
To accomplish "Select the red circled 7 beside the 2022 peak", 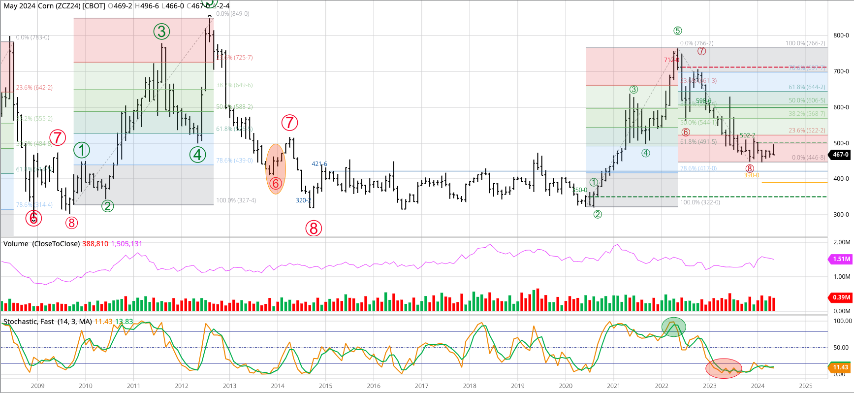I will pyautogui.click(x=702, y=51).
